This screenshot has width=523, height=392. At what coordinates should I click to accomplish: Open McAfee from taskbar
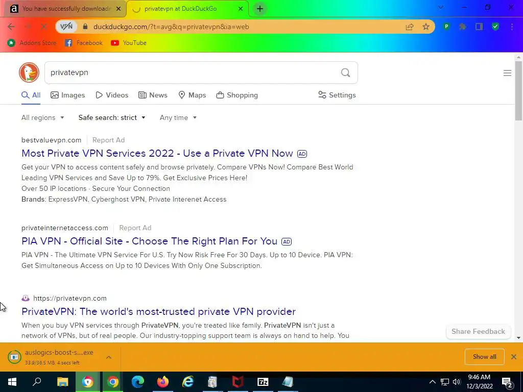point(238,382)
